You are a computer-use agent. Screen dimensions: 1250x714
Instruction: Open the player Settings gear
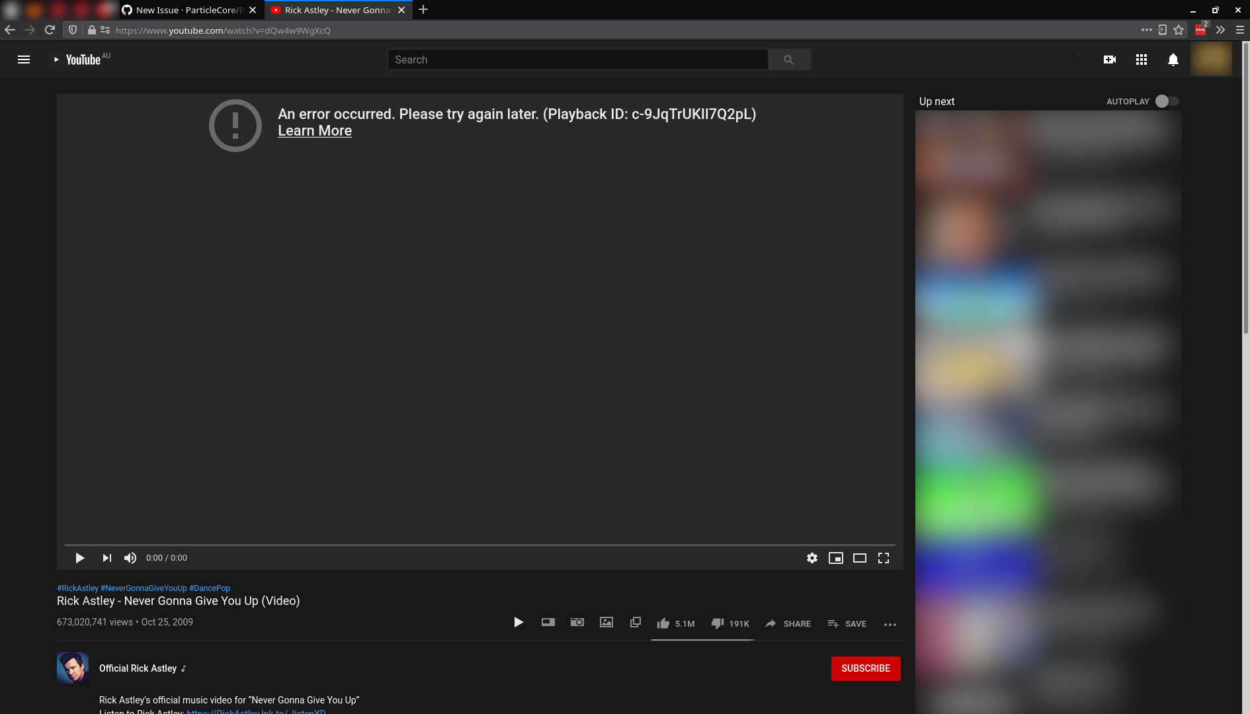tap(812, 558)
